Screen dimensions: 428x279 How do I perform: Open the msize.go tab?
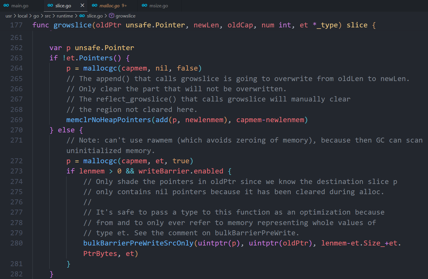158,6
